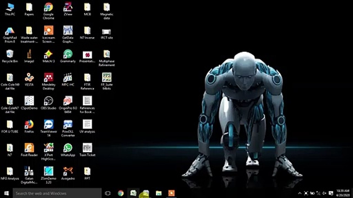
Task: Click the ZView desktop shortcut
Action: 68,9
